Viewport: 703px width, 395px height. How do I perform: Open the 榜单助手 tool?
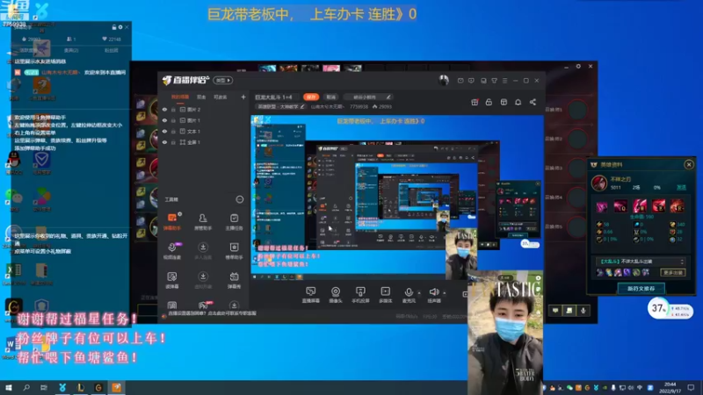234,250
